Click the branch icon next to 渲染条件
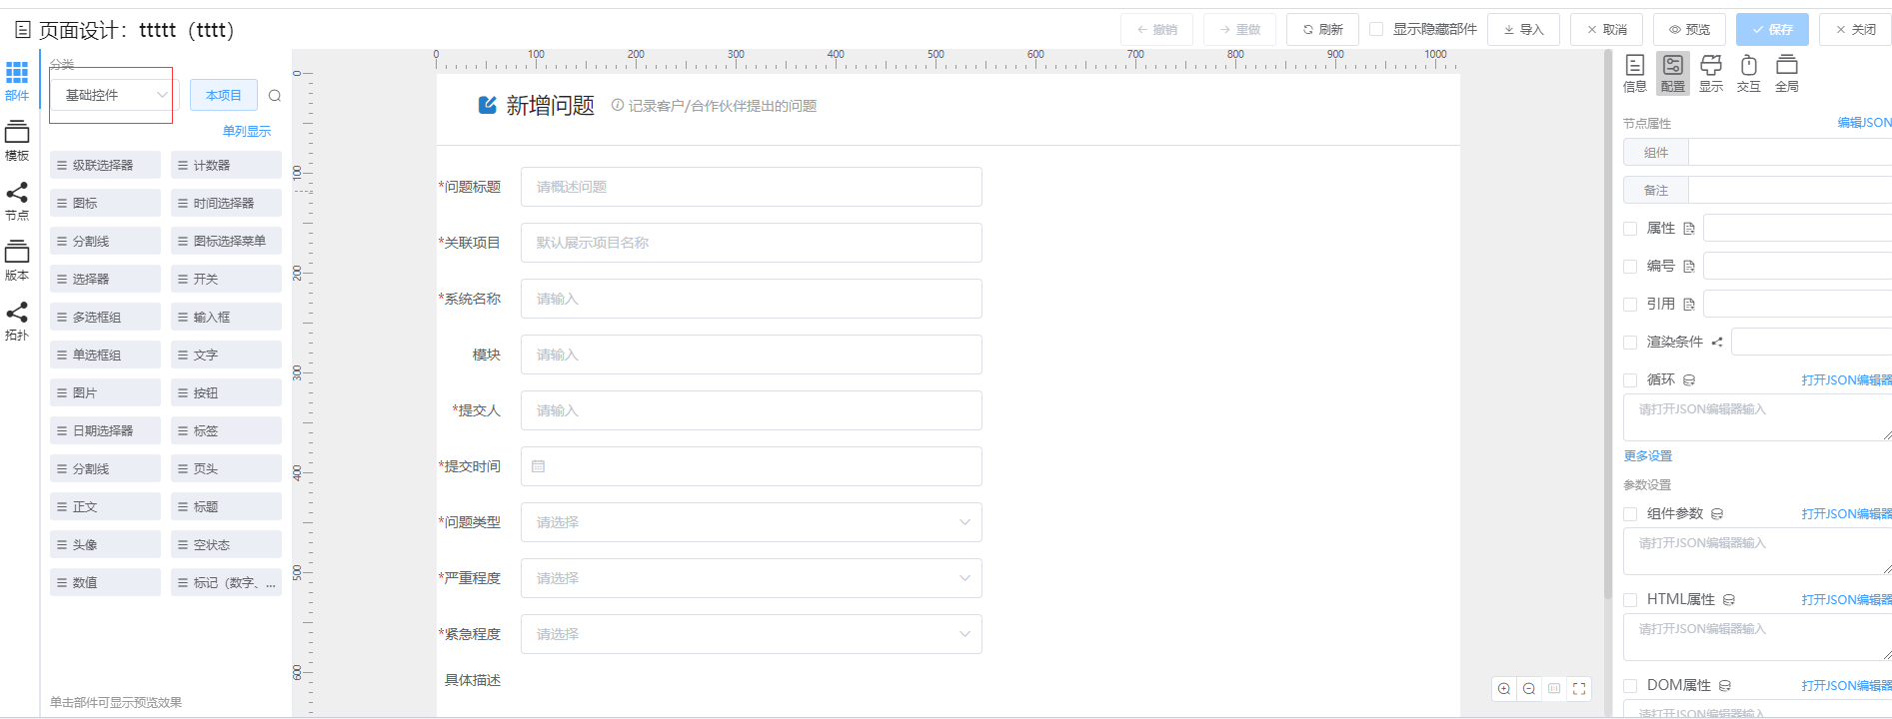 click(x=1717, y=343)
